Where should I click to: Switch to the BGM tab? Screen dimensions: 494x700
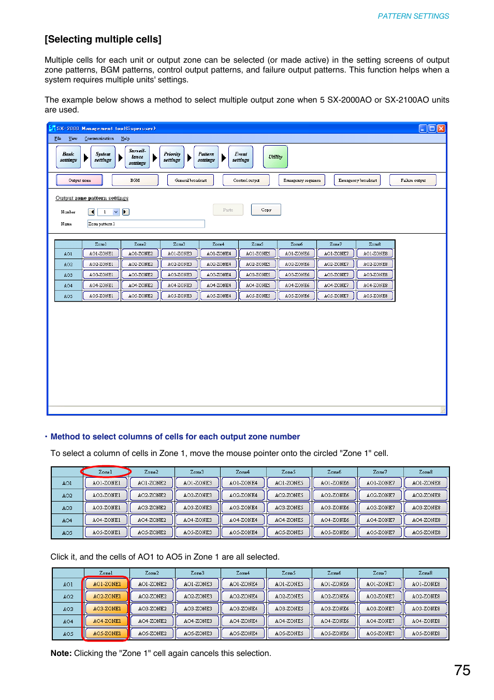point(135,180)
